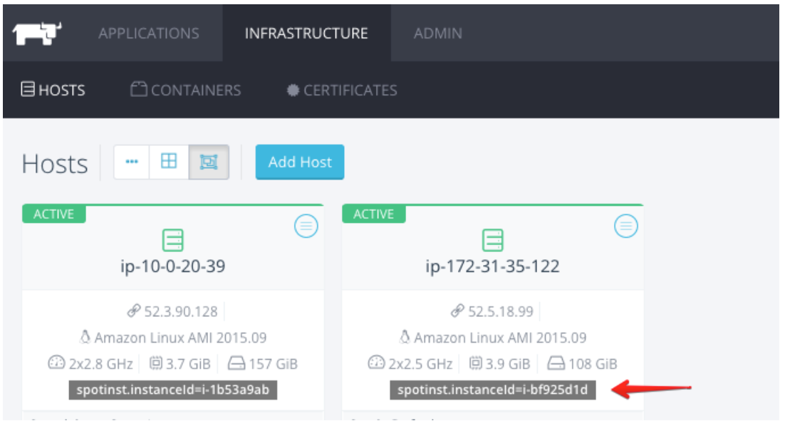The width and height of the screenshot is (785, 426).
Task: Click the spotinst.instanceId=i-bf925d1d label
Action: (492, 390)
